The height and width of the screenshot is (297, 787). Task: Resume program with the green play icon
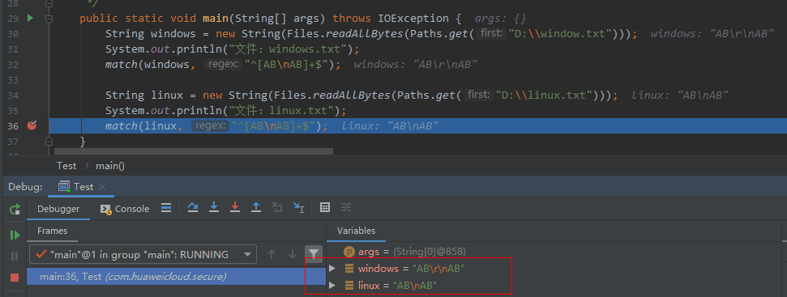pyautogui.click(x=15, y=235)
